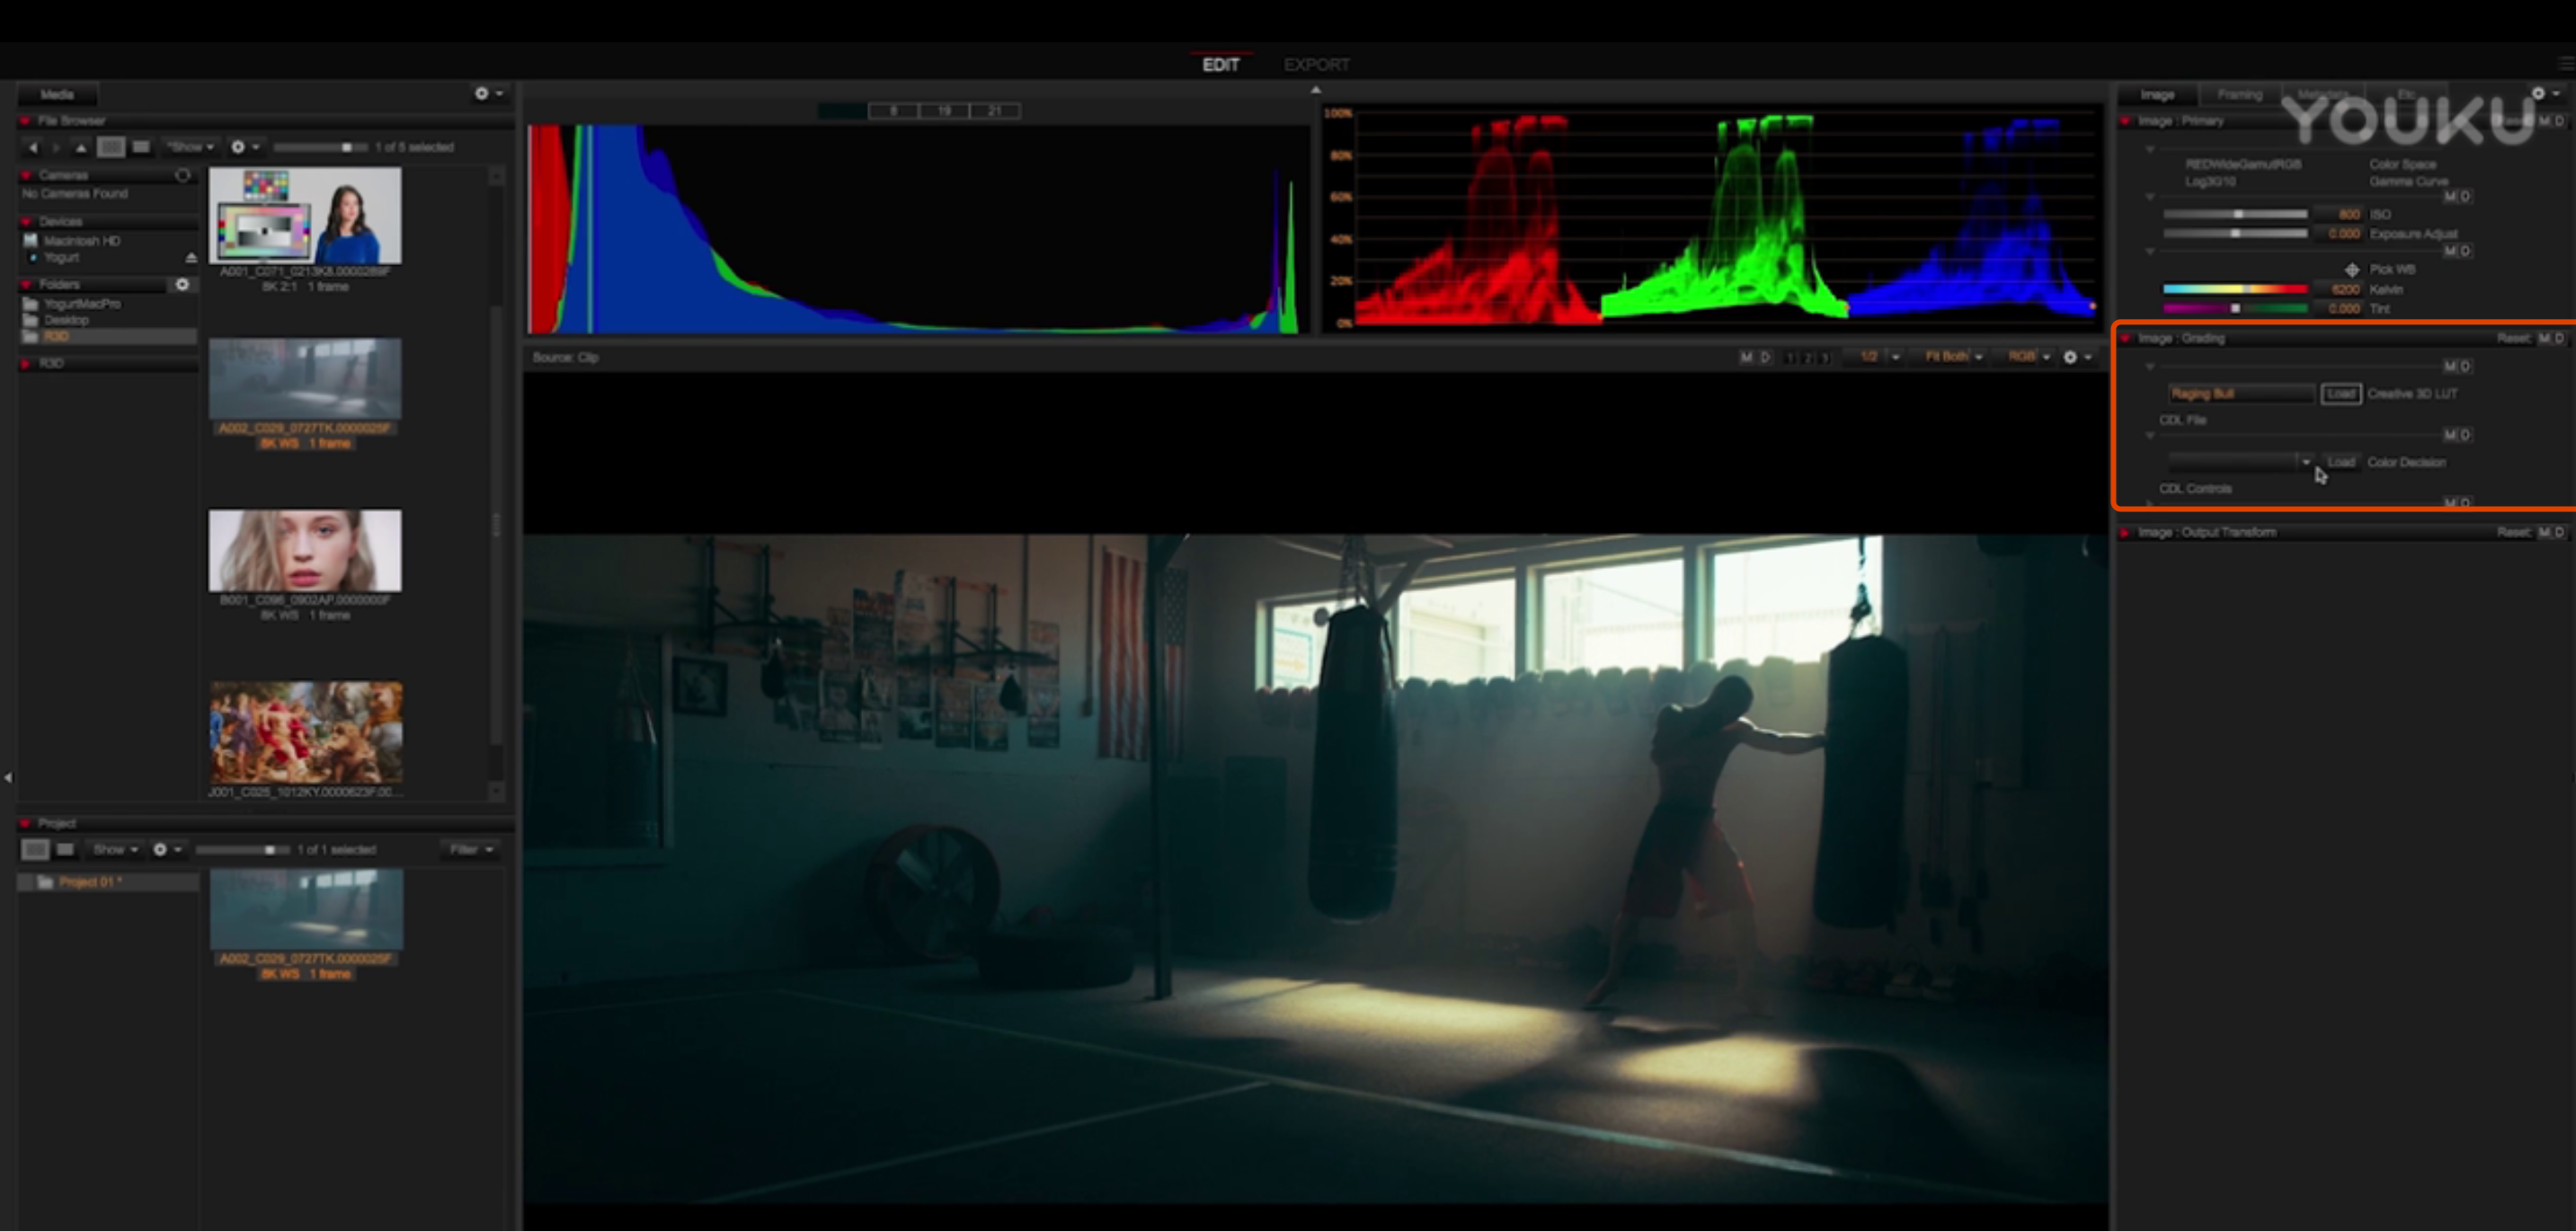Image resolution: width=2576 pixels, height=1231 pixels.
Task: Select viewer slot 2 button
Action: (1807, 358)
